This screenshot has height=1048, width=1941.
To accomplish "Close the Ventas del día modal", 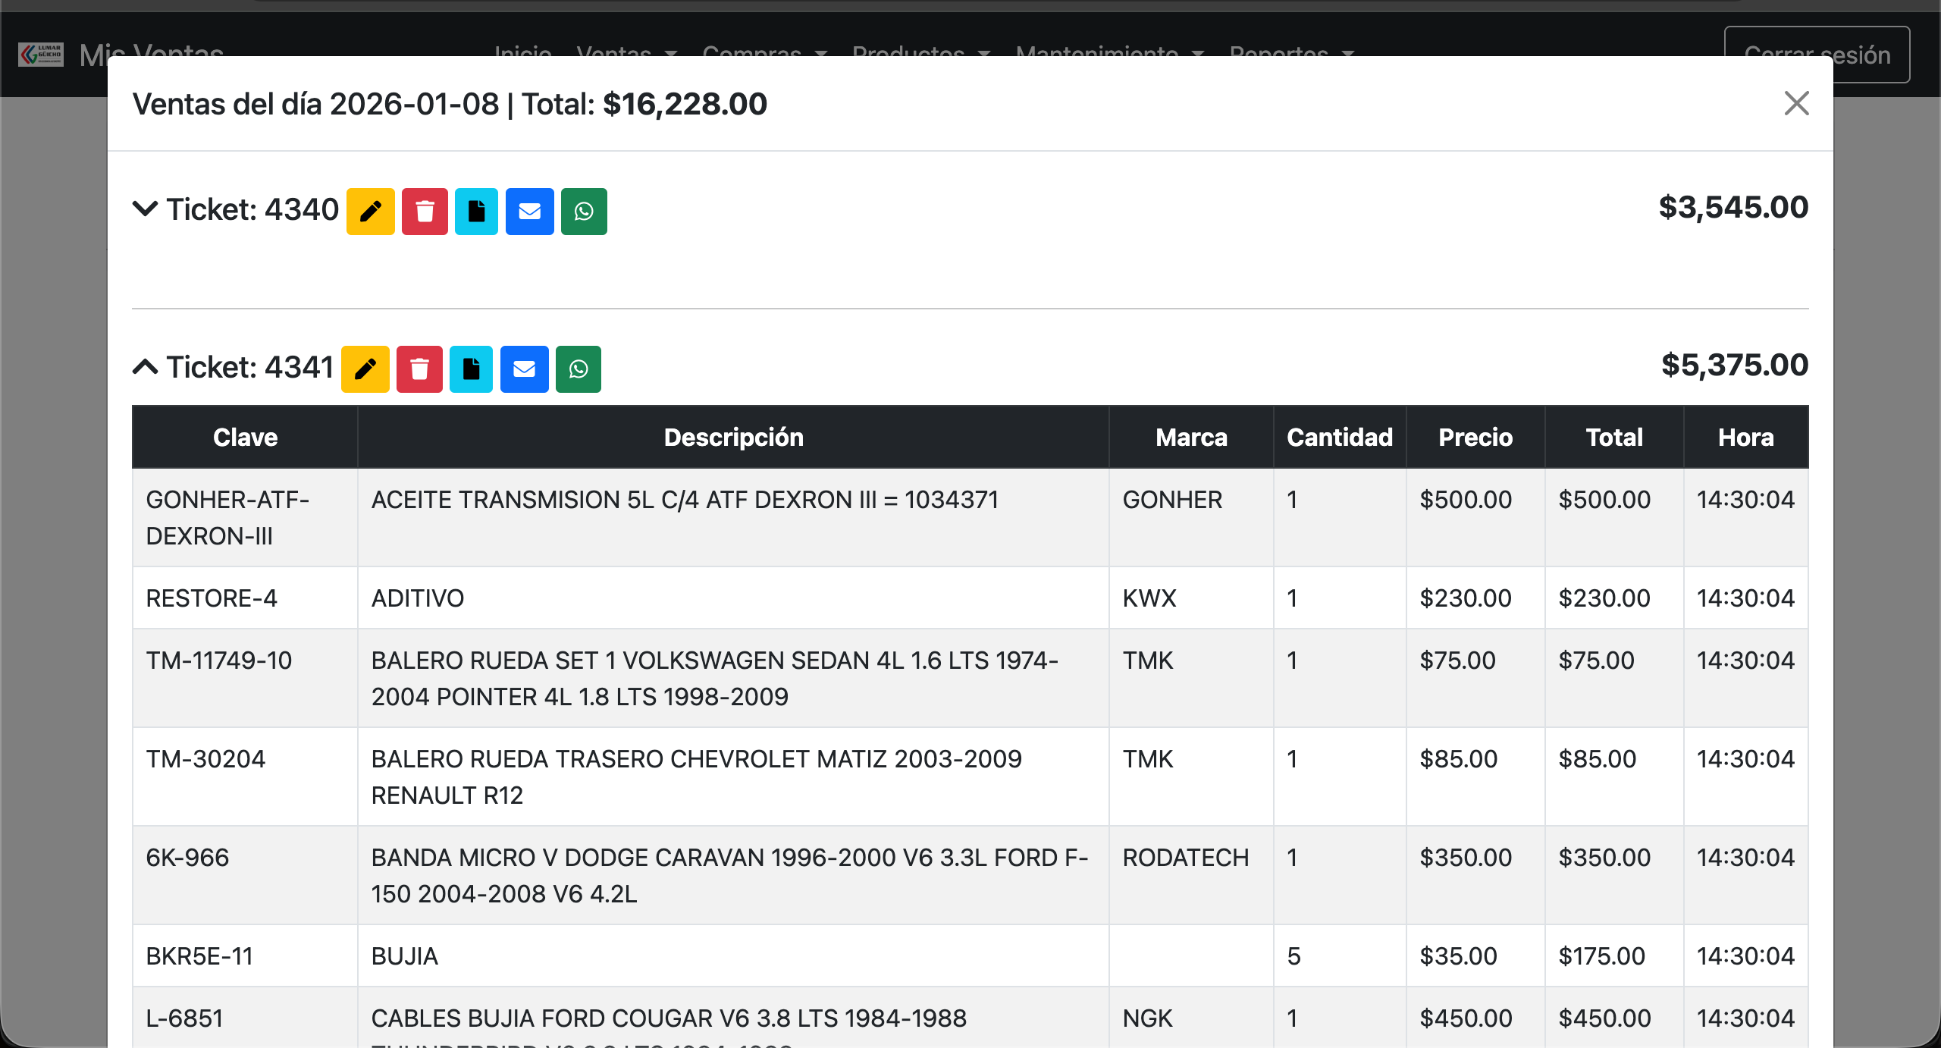I will click(x=1796, y=103).
